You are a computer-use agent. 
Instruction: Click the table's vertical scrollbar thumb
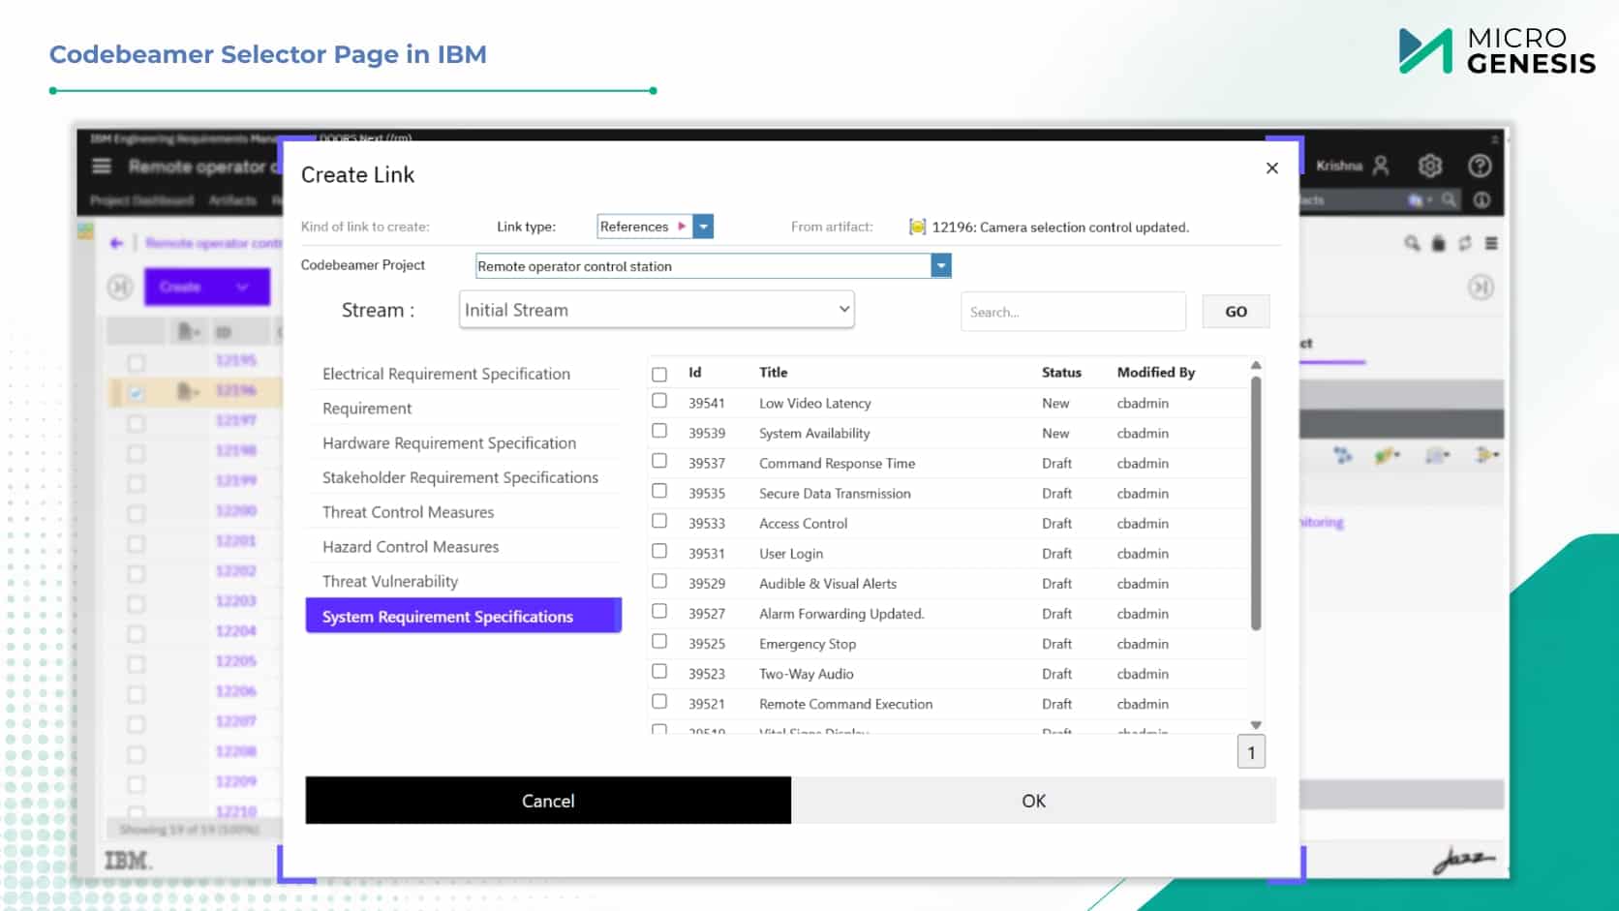click(x=1256, y=503)
